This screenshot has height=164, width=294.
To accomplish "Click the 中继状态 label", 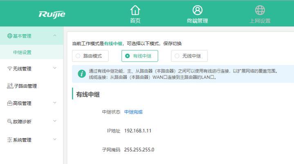I will pos(111,112).
